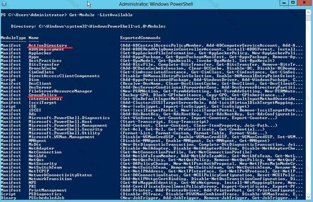313x202 pixels.
Task: Select the 'PrintManagement' module name
Action: click(x=48, y=190)
